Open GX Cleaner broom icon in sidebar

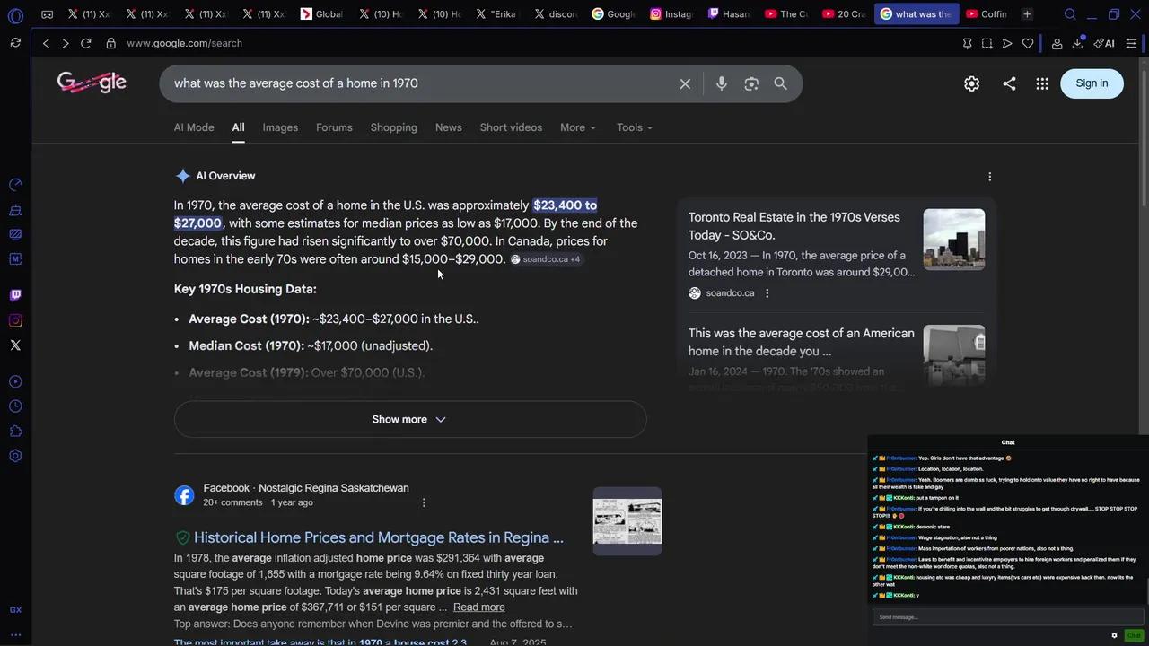(x=15, y=211)
